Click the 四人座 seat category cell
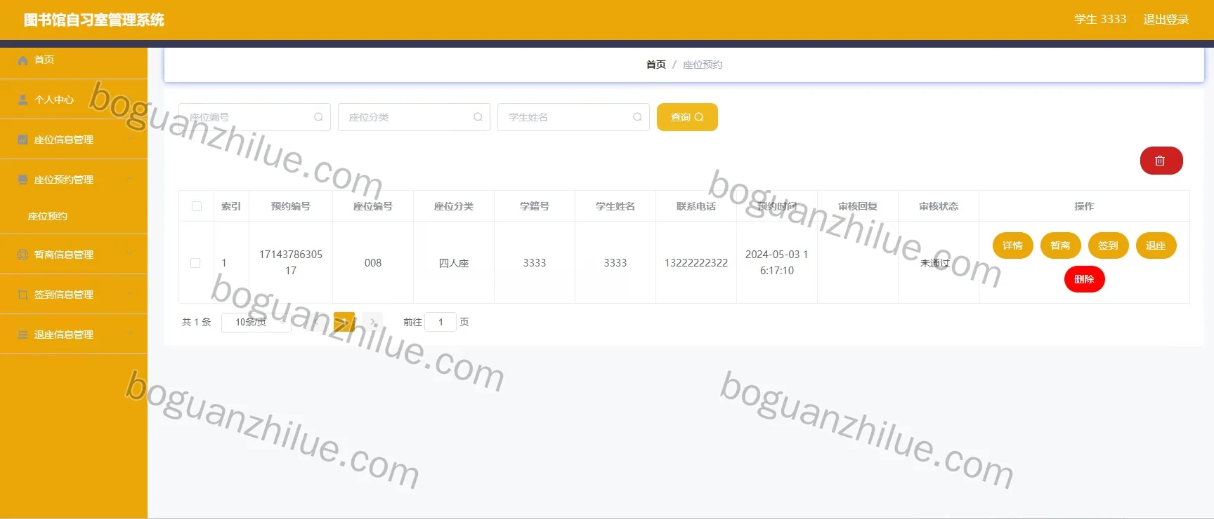Viewport: 1214px width, 519px height. [454, 263]
